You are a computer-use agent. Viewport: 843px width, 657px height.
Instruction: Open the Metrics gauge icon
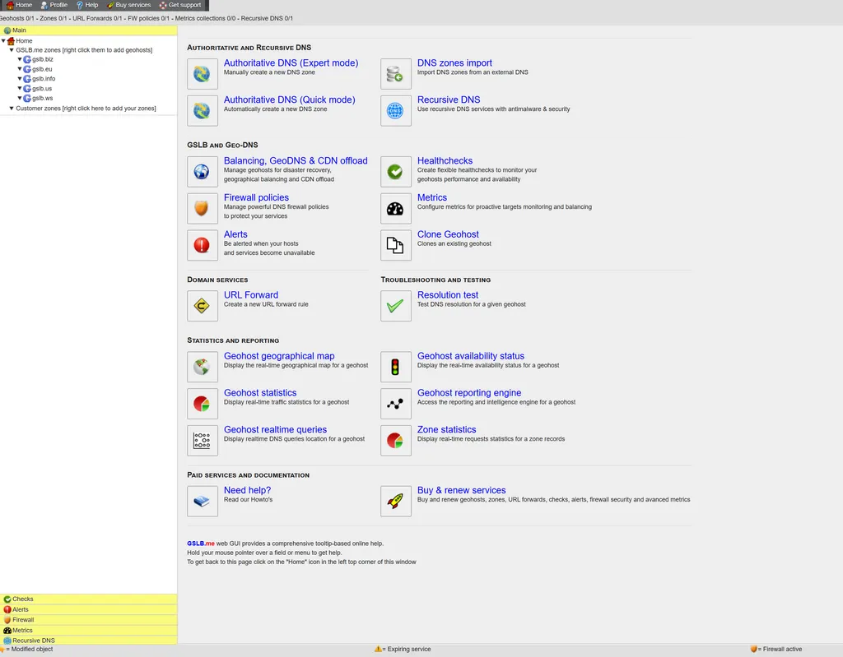[395, 209]
